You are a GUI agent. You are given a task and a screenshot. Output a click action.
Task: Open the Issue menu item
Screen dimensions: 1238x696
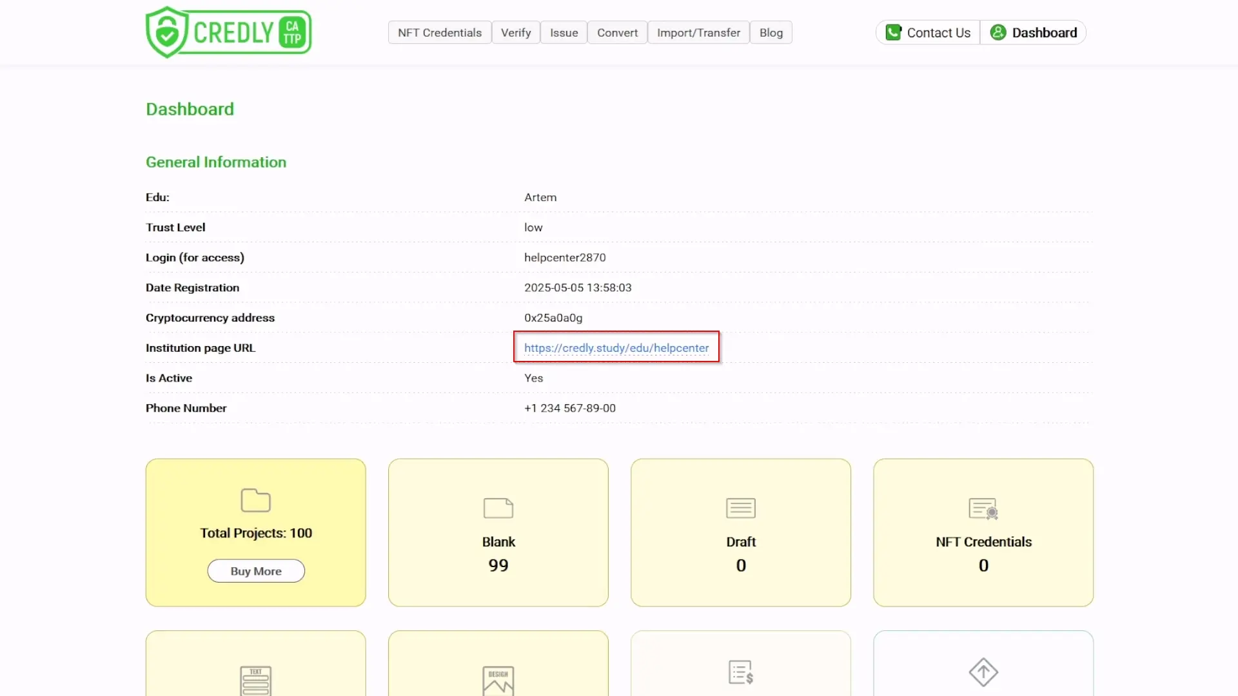click(x=564, y=32)
